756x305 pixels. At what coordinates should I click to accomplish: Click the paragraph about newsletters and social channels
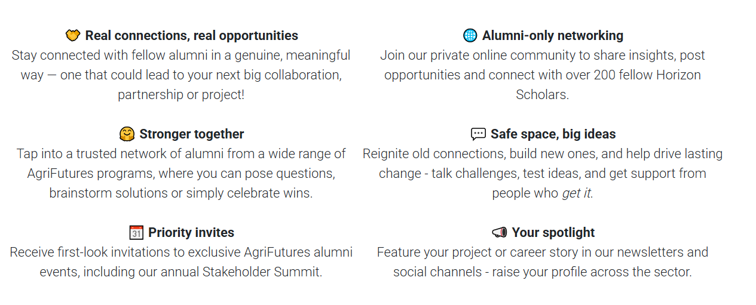pyautogui.click(x=543, y=262)
